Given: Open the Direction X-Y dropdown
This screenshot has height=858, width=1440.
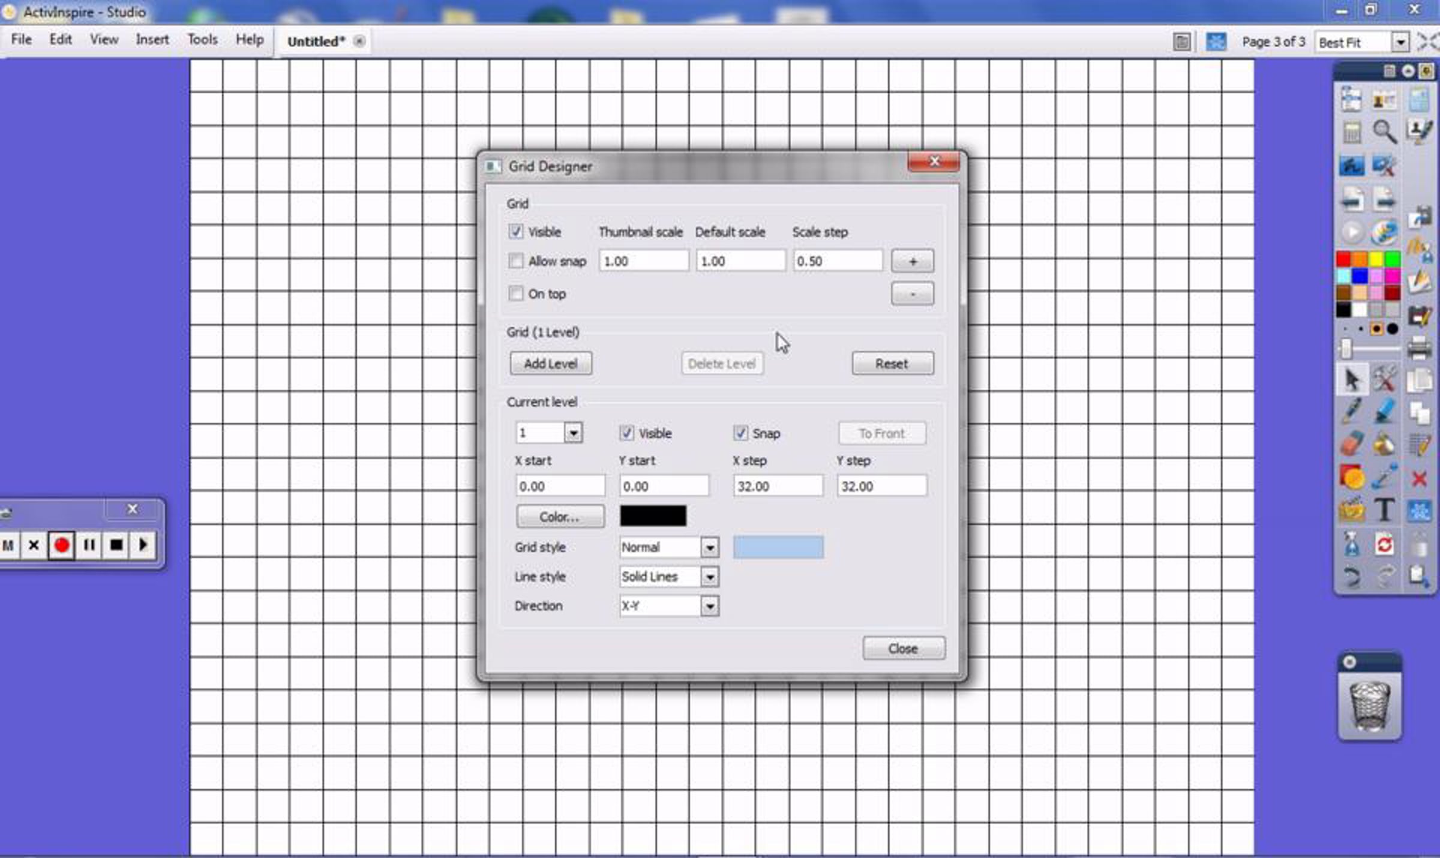Looking at the screenshot, I should [709, 606].
